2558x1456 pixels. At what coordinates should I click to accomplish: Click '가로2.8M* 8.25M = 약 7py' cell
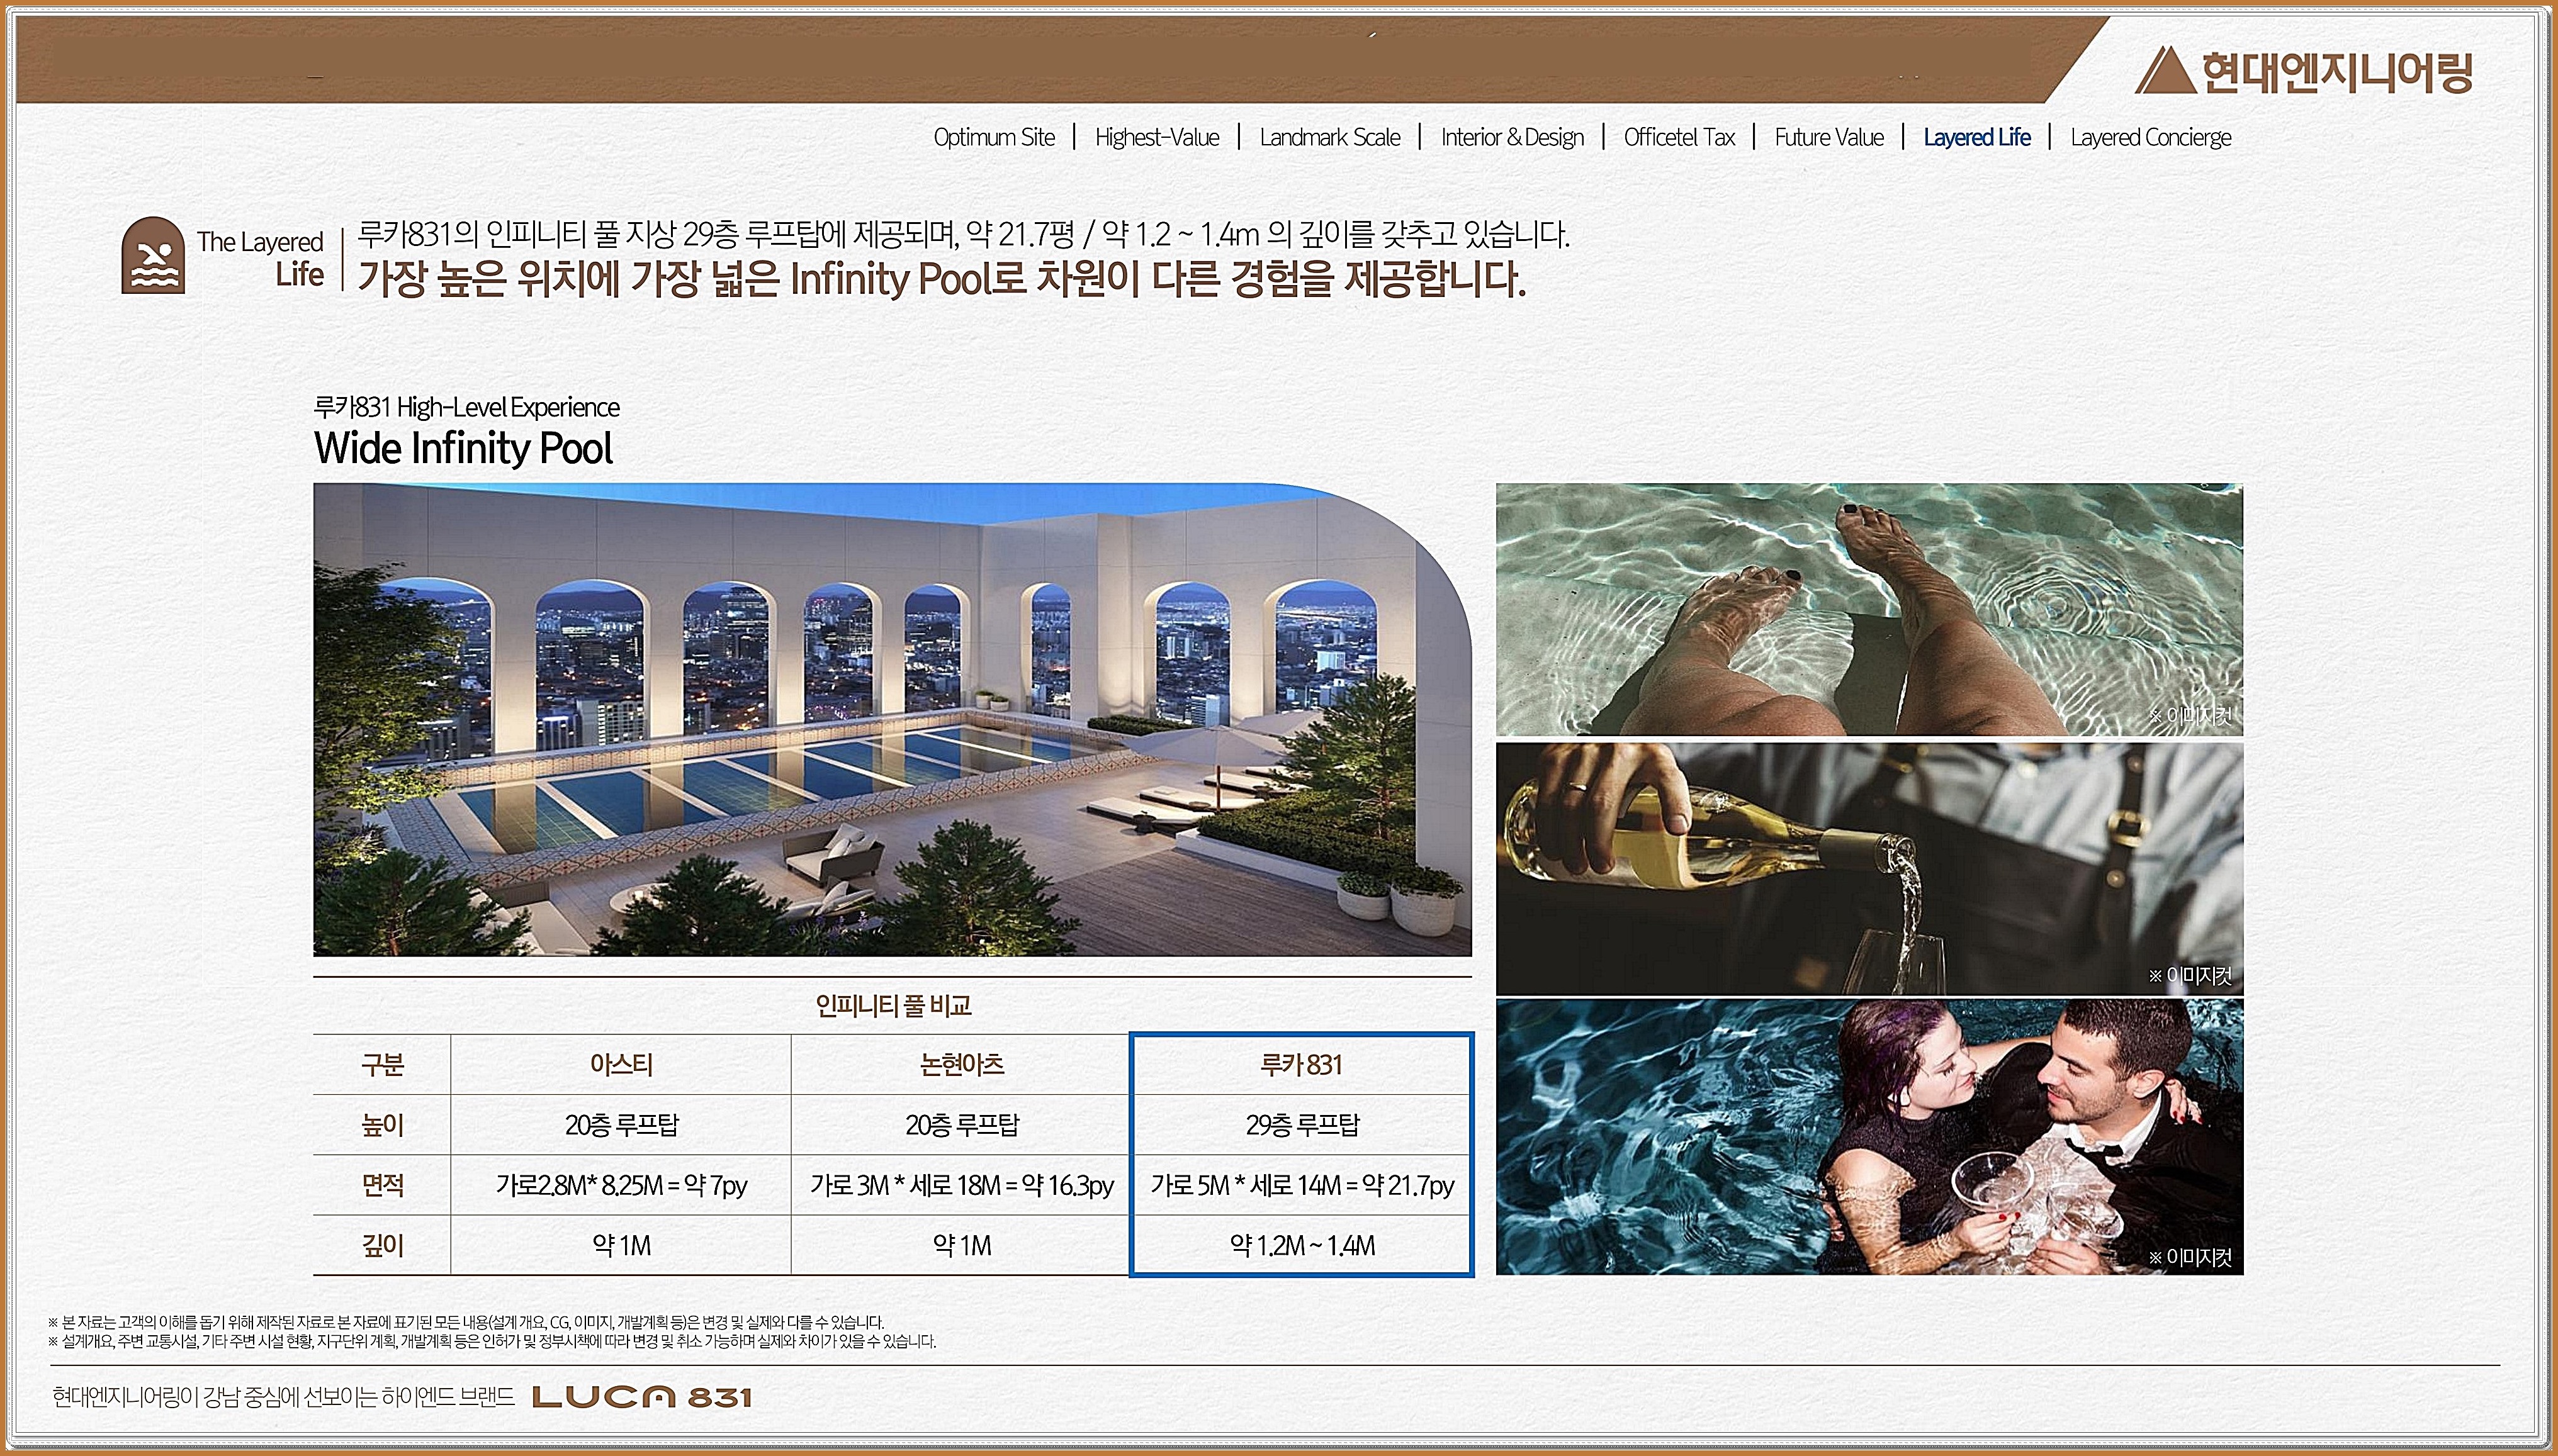(621, 1185)
